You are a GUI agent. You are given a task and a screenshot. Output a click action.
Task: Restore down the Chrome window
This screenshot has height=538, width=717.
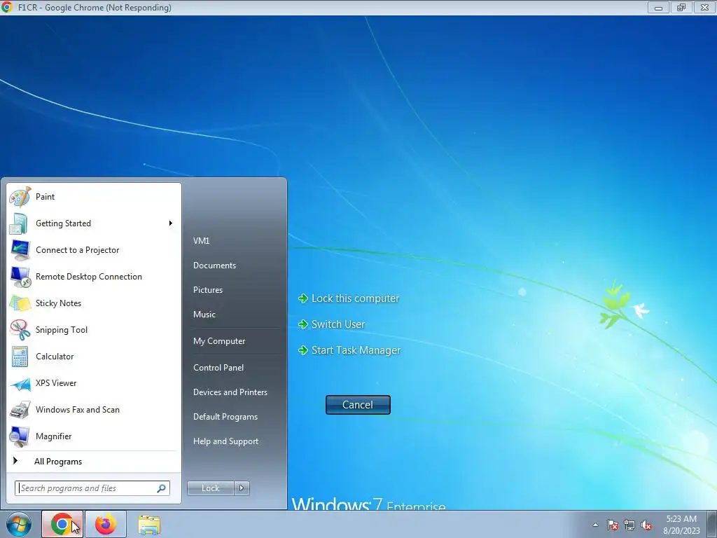point(681,7)
